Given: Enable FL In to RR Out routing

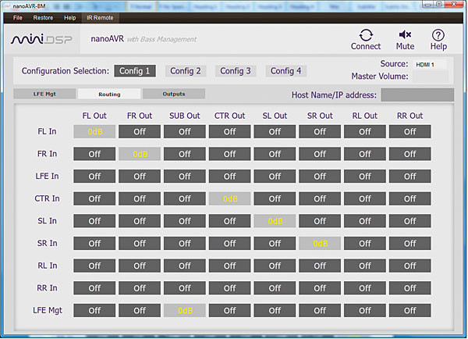Looking at the screenshot, I should coord(409,131).
